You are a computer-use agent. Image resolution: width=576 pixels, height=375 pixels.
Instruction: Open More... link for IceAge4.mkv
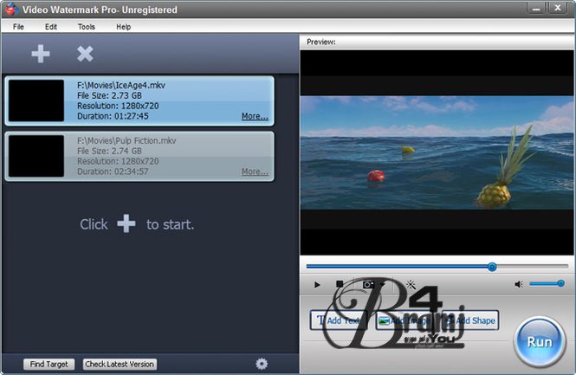[255, 116]
